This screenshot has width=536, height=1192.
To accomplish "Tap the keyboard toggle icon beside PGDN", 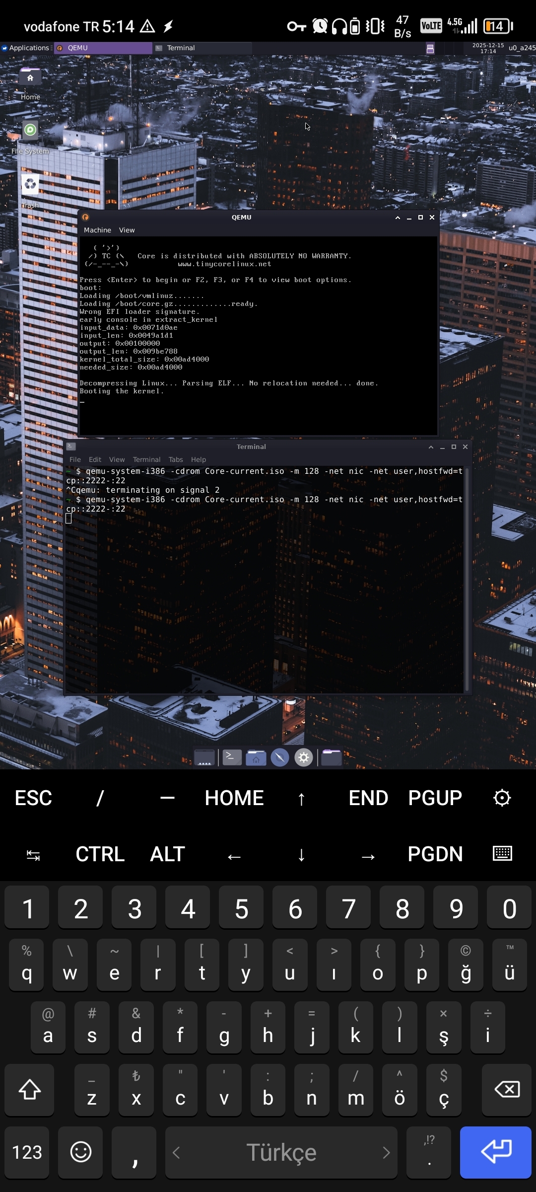I will pyautogui.click(x=502, y=854).
